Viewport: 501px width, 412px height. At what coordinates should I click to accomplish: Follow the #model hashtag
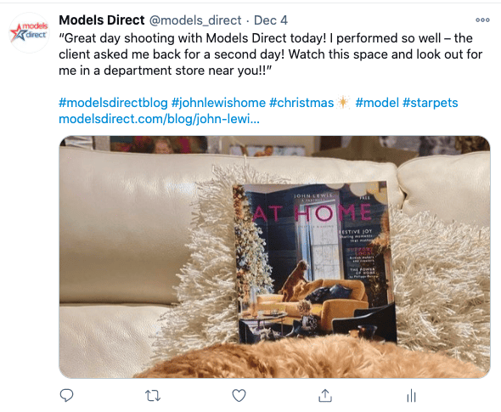pos(377,103)
